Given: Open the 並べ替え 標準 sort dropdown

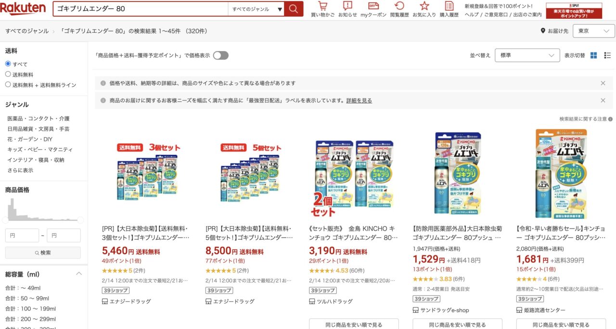Looking at the screenshot, I should (527, 55).
